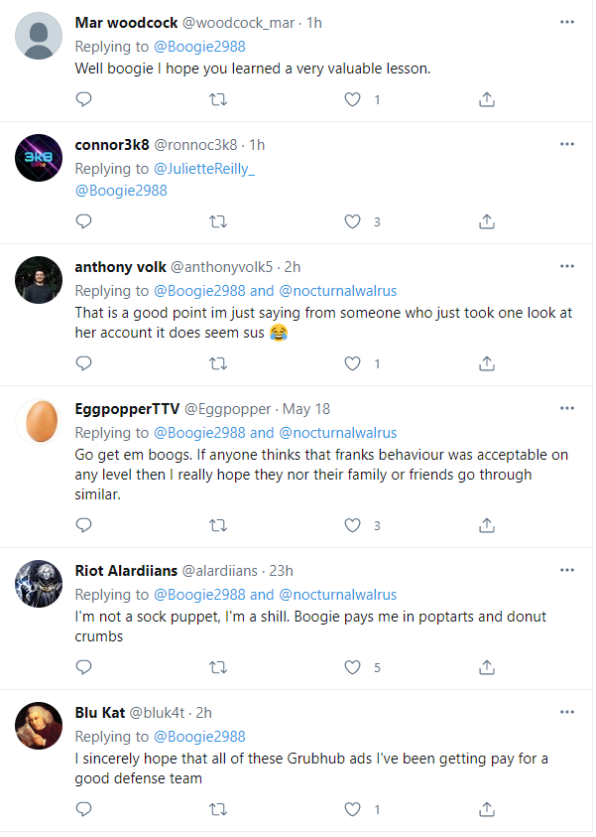Open the @Boogie2988 link in Blu Kat's reply
This screenshot has height=837, width=596.
click(x=199, y=737)
